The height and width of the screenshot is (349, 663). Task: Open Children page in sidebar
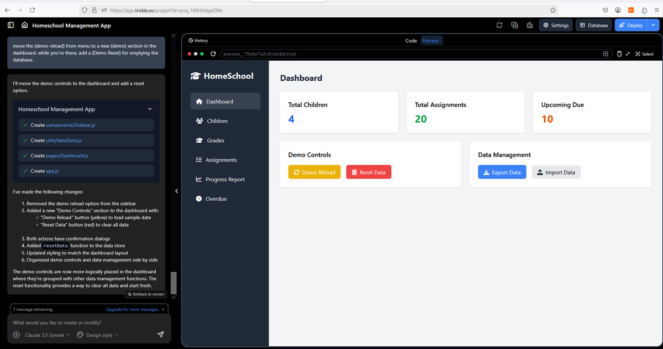[225, 121]
